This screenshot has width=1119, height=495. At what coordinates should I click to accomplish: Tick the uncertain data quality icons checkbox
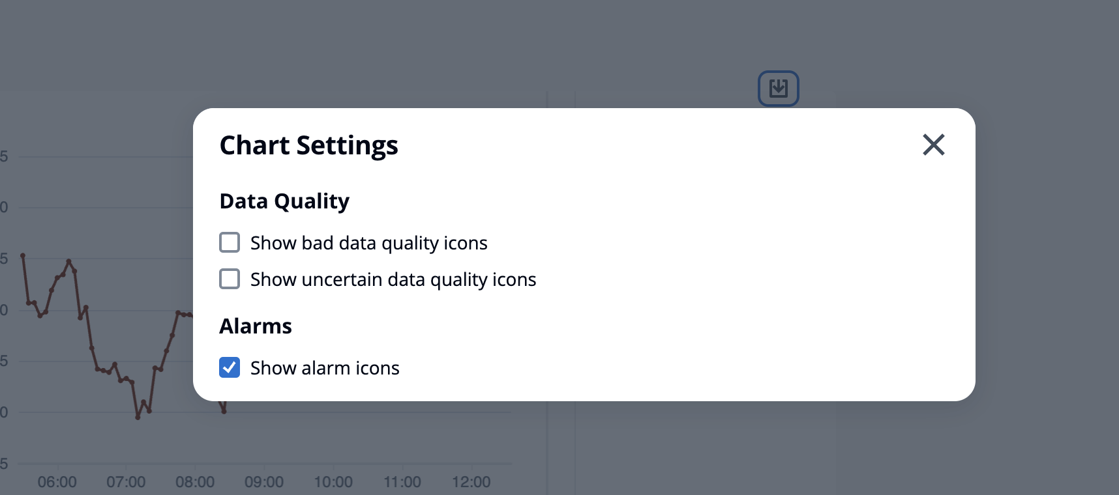[x=230, y=279]
